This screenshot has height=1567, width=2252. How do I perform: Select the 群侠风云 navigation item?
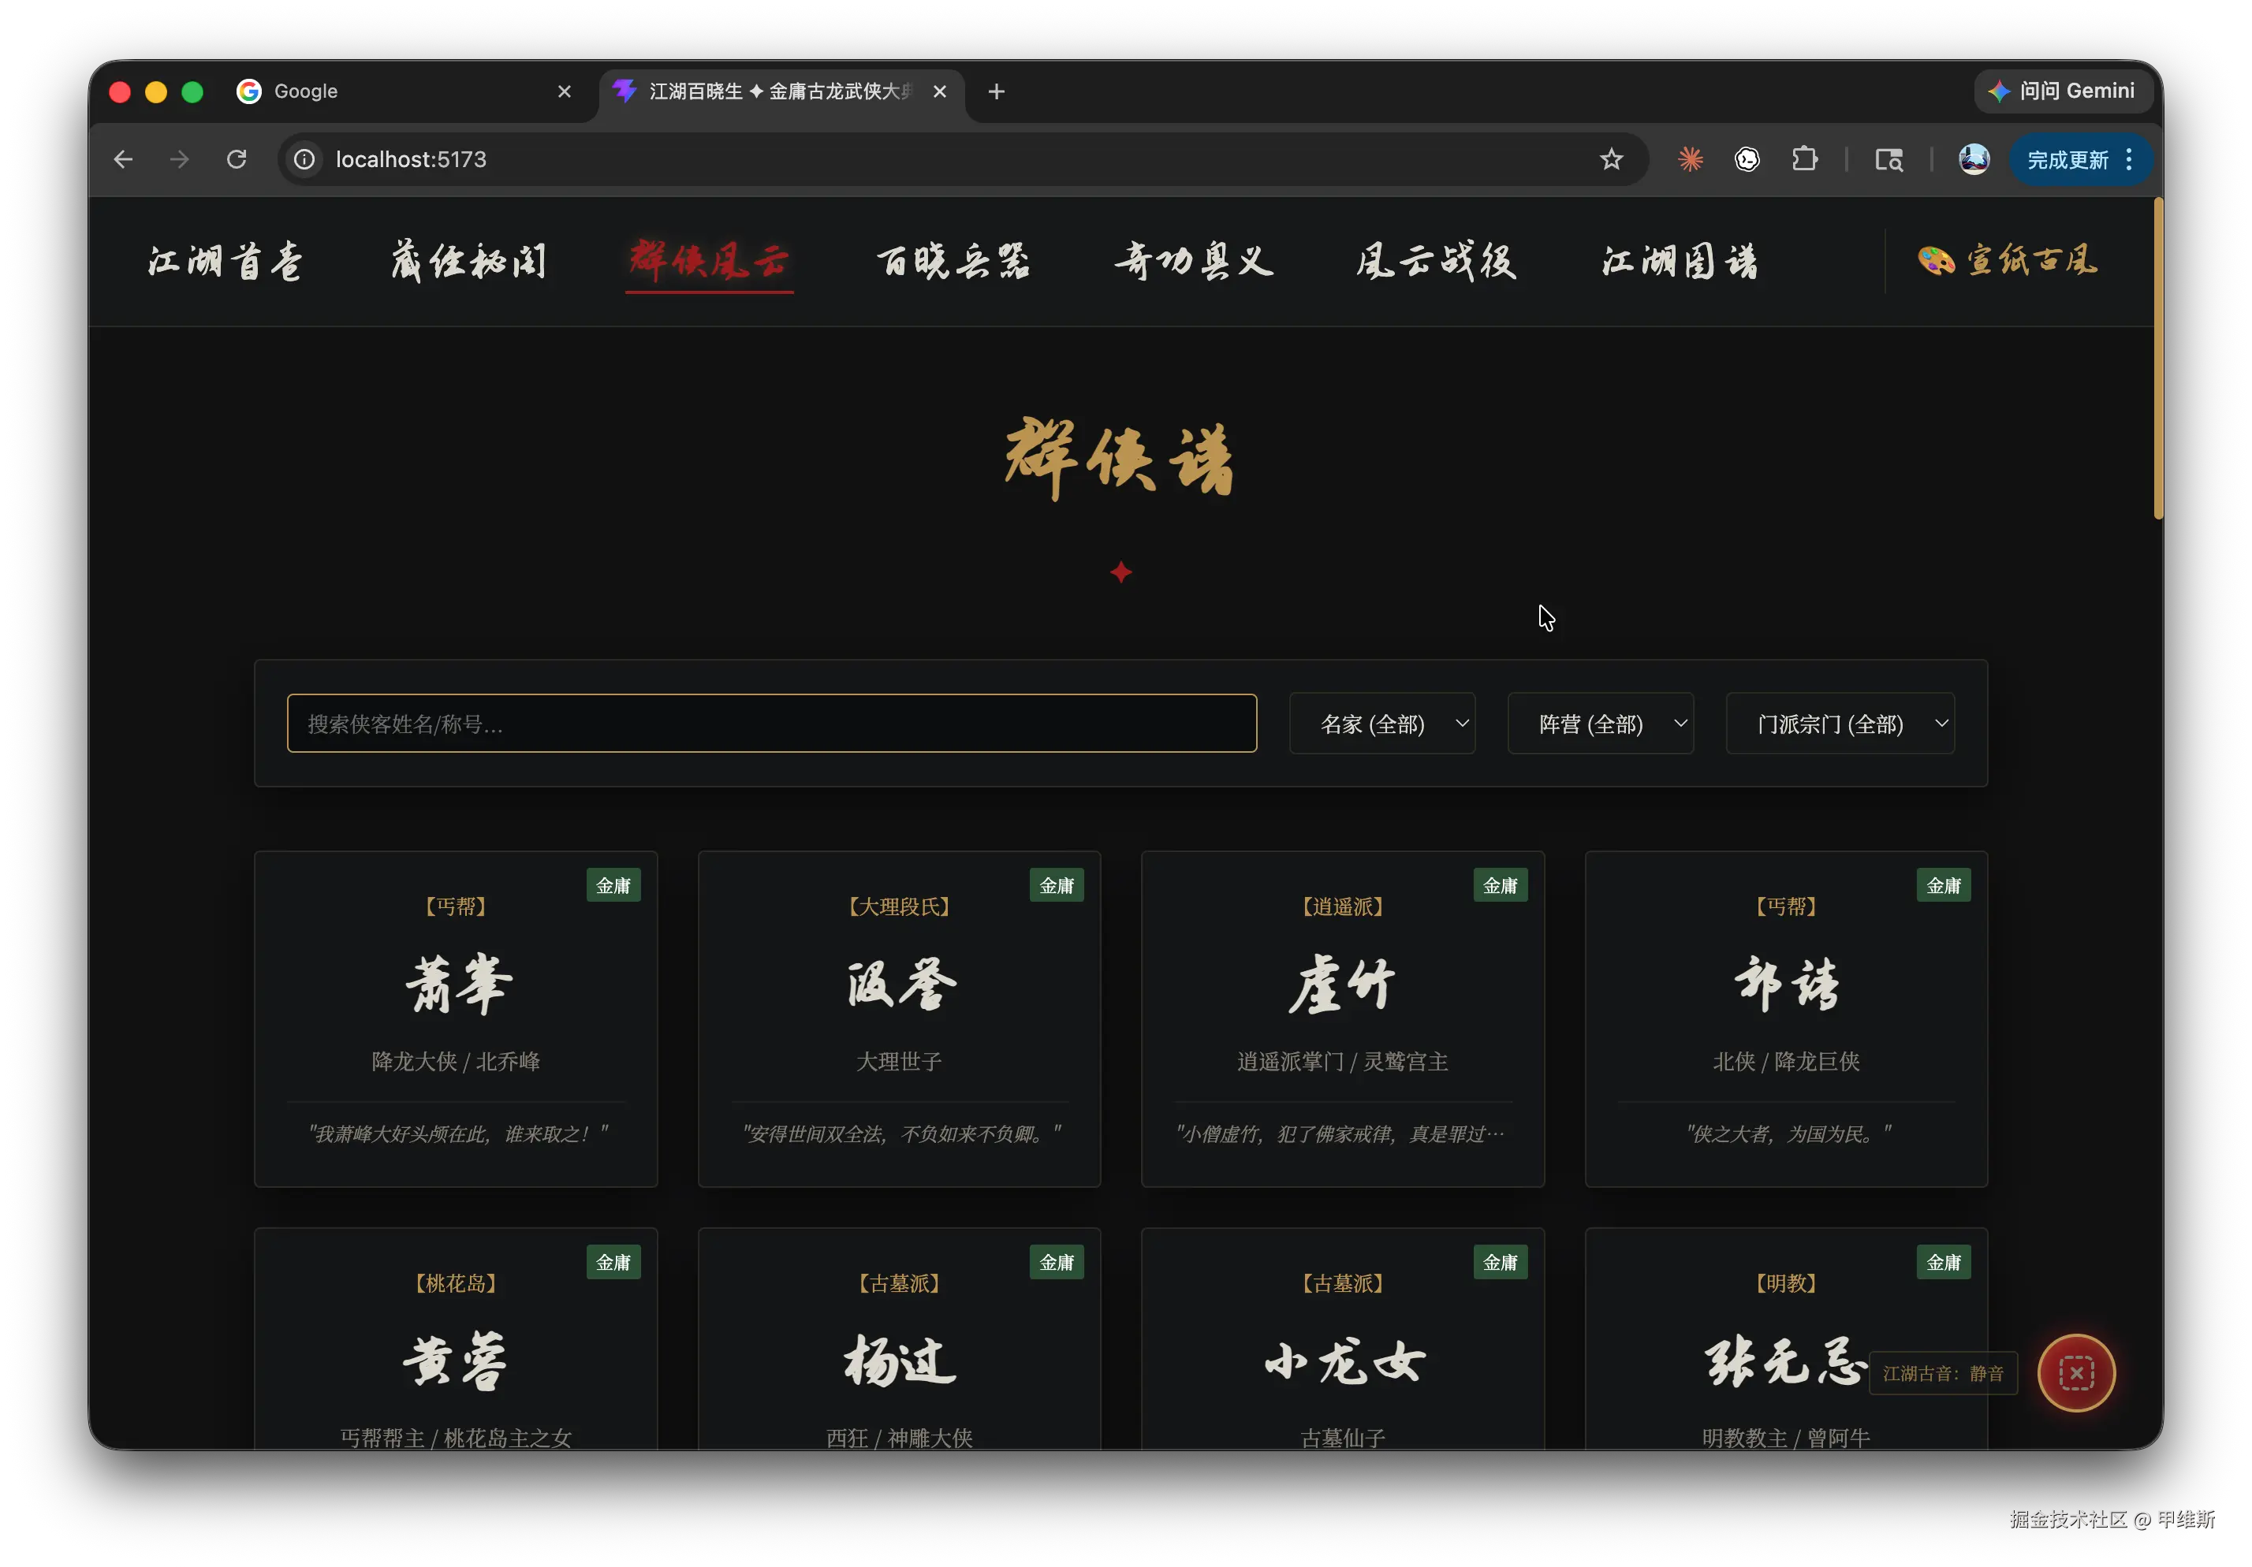point(709,261)
